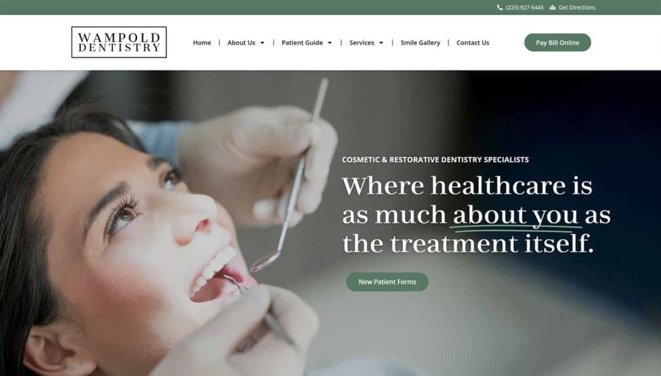Click the dental patient hero photo
The image size is (661, 376).
click(168, 224)
